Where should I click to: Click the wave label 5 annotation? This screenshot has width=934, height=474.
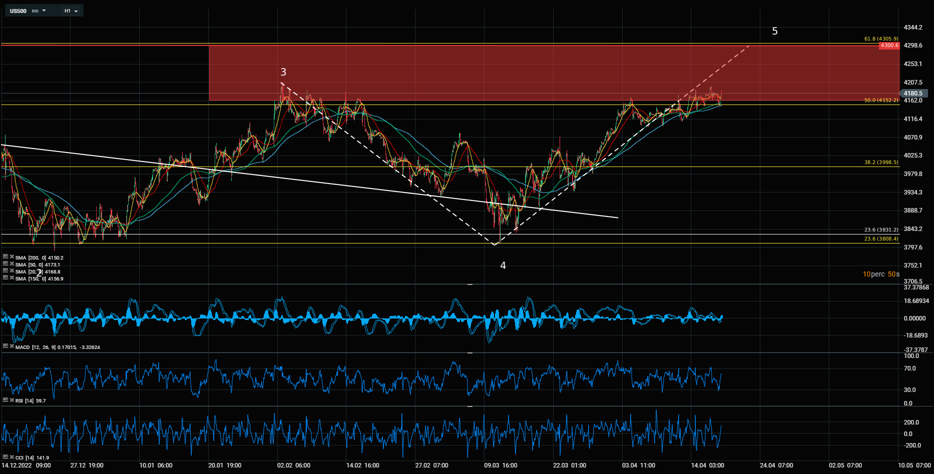coord(774,31)
